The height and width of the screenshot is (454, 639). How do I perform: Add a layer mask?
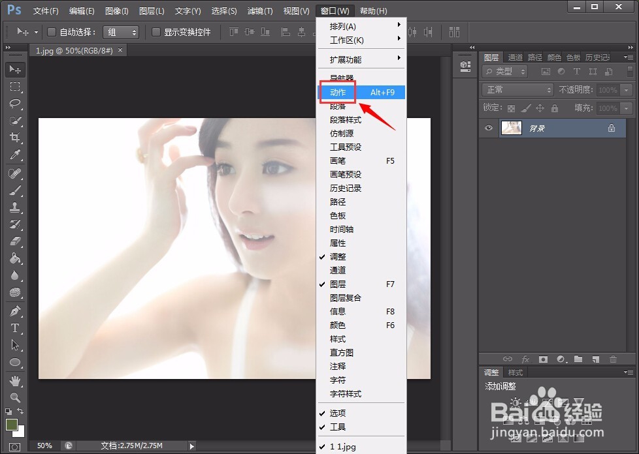(543, 359)
